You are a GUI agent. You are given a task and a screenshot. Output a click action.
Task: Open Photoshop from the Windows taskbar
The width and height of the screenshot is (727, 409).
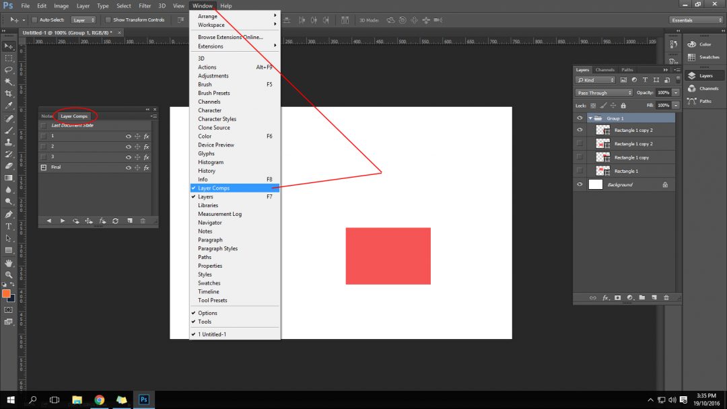[x=143, y=400]
